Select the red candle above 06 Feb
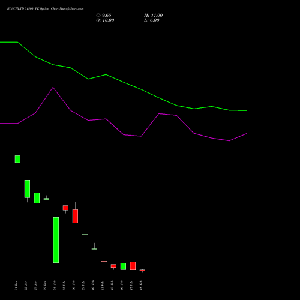The image size is (300, 300). click(75, 216)
